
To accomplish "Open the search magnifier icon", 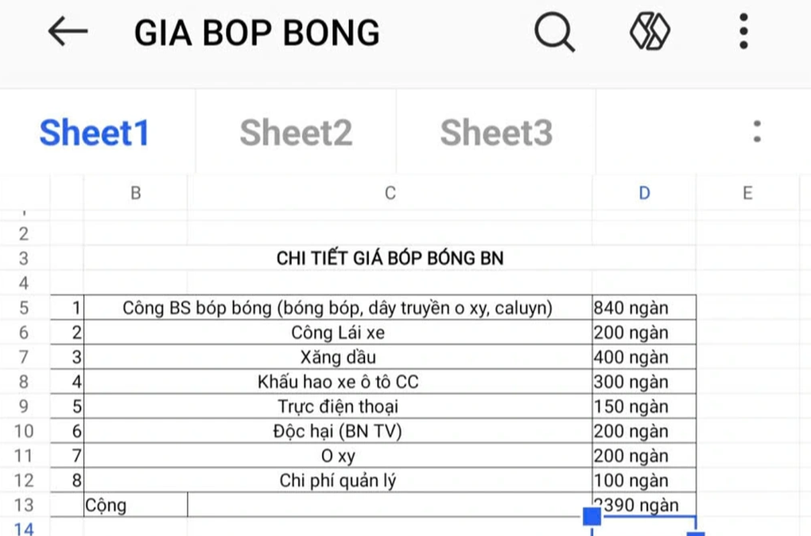I will (554, 33).
